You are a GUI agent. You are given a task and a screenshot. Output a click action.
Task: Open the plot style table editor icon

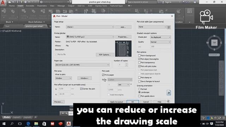pyautogui.click(x=169, y=27)
